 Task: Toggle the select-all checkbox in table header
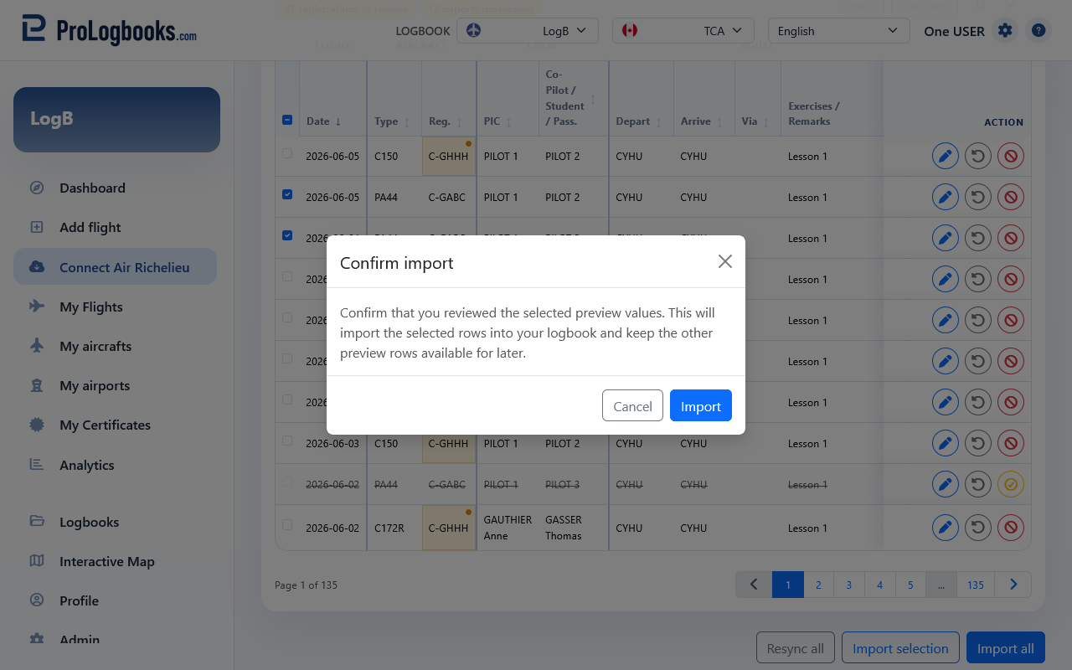(x=287, y=120)
